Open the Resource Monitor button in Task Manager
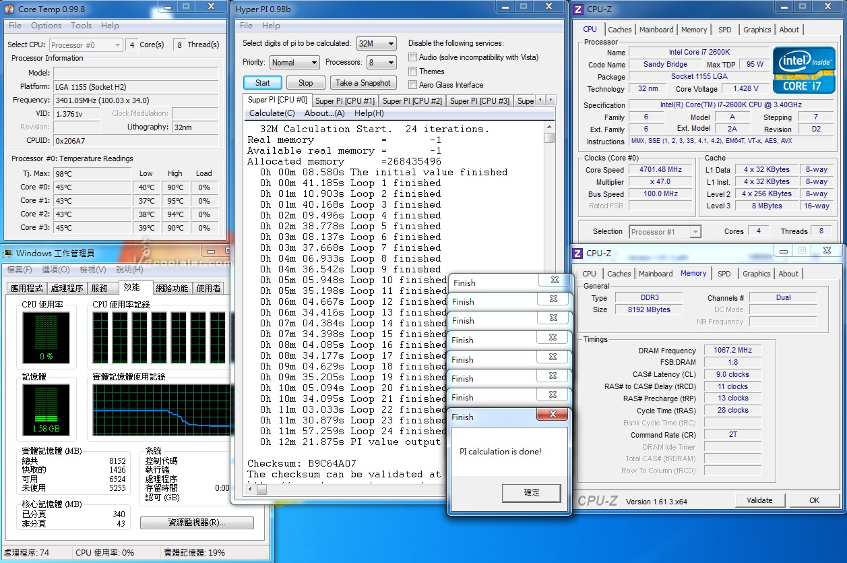The height and width of the screenshot is (563, 847). pos(197,523)
